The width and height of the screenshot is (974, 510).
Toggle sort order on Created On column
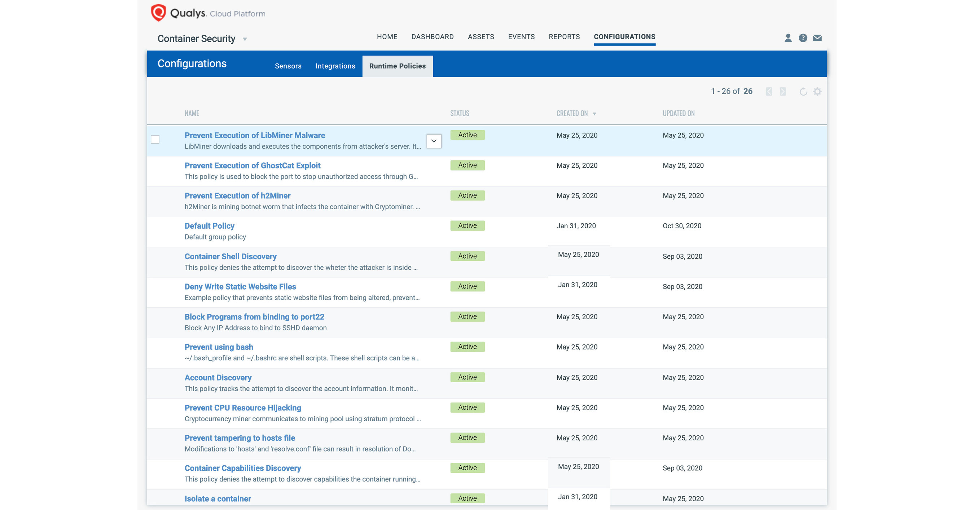tap(595, 113)
